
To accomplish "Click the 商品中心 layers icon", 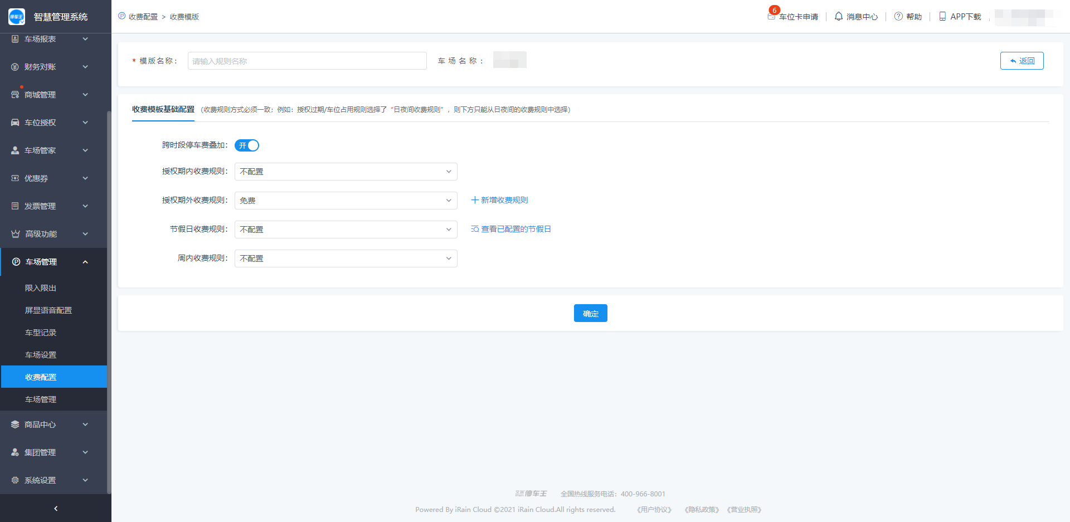I will click(x=15, y=425).
